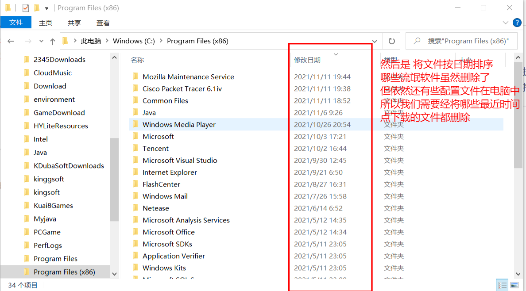Select the Windows Kits folder name
This screenshot has height=291, width=526.
coord(164,268)
